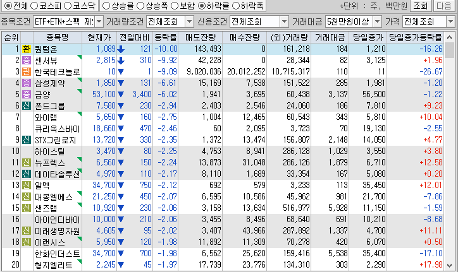The width and height of the screenshot is (458, 272).
Task: Select the 전체 market radio button
Action: click(8, 6)
